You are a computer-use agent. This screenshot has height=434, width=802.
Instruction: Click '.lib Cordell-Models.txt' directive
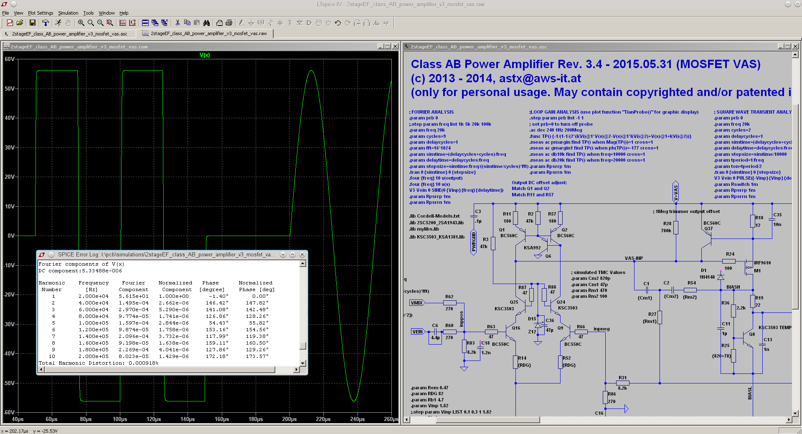click(434, 216)
